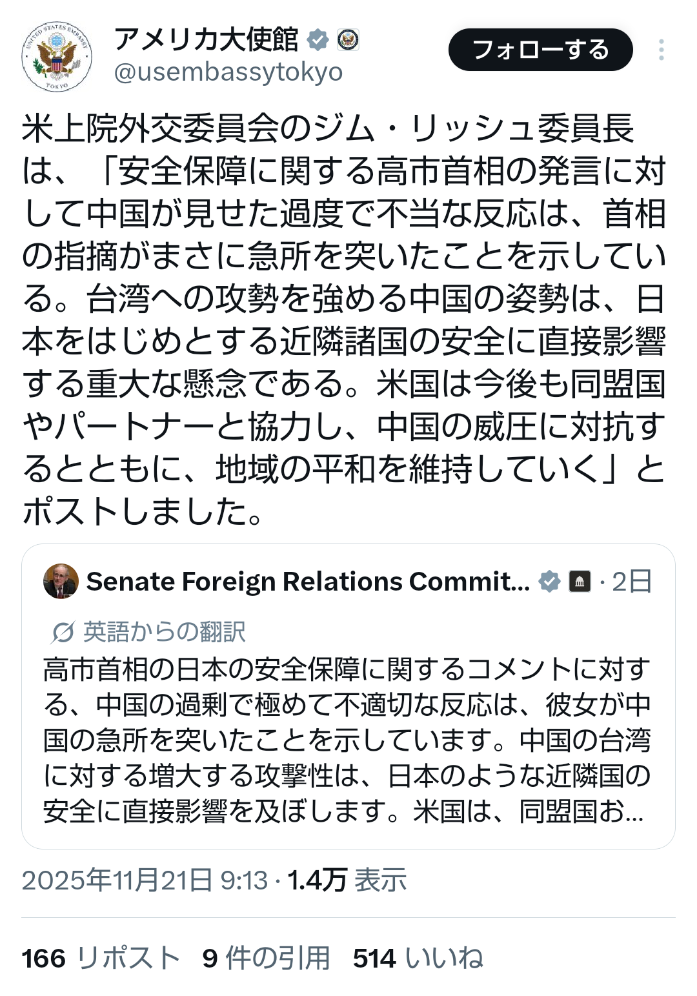Open the 9 件の引用 quotes list
The width and height of the screenshot is (697, 996).
266,958
